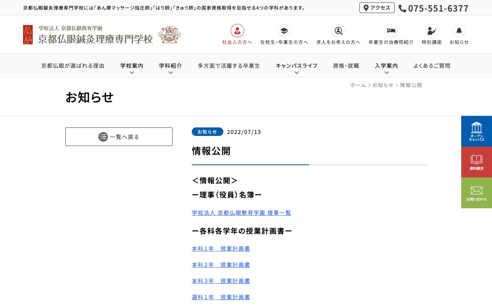Screen dimensions: 492x308
Task: Open the 学校法人 京都仏眼教育学園 理事一覧 link
Action: (241, 213)
